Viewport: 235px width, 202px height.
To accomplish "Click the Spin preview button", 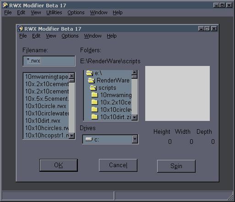I will click(x=176, y=166).
